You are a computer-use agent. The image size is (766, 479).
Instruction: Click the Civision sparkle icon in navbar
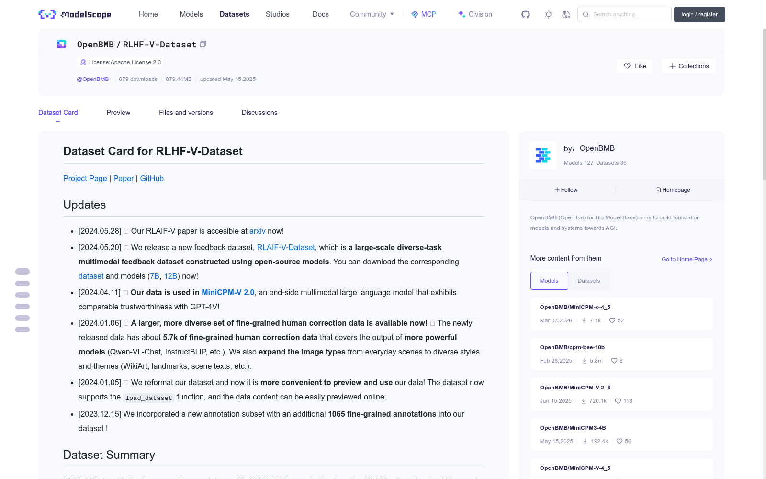click(462, 14)
